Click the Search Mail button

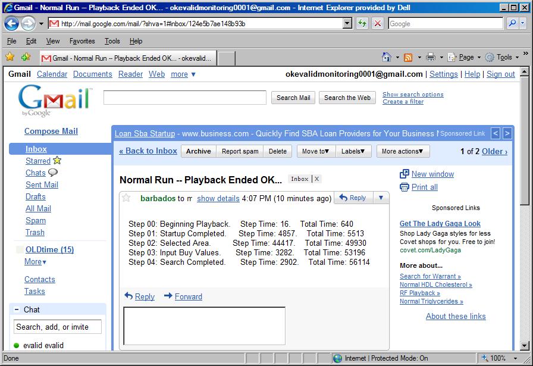tap(293, 98)
